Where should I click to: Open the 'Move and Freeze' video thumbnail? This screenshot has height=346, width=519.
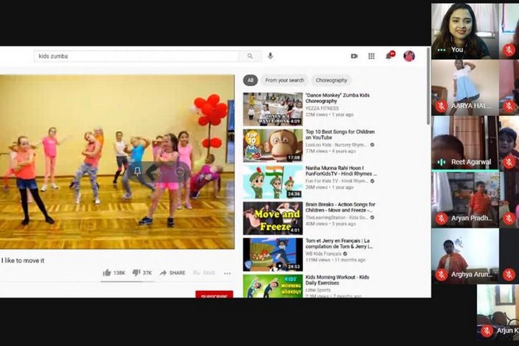273,218
